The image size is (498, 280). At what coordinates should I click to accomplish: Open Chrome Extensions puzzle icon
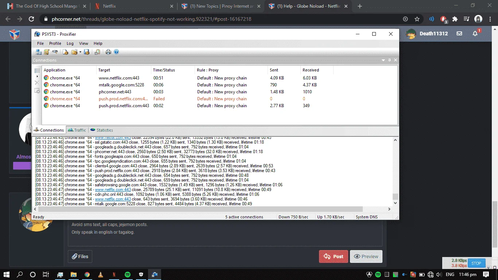point(455,19)
